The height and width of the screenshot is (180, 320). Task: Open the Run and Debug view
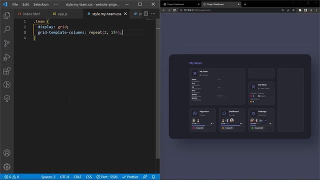coord(6,57)
